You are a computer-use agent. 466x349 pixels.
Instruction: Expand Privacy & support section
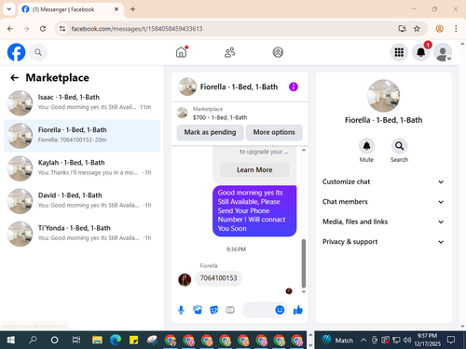coord(383,242)
